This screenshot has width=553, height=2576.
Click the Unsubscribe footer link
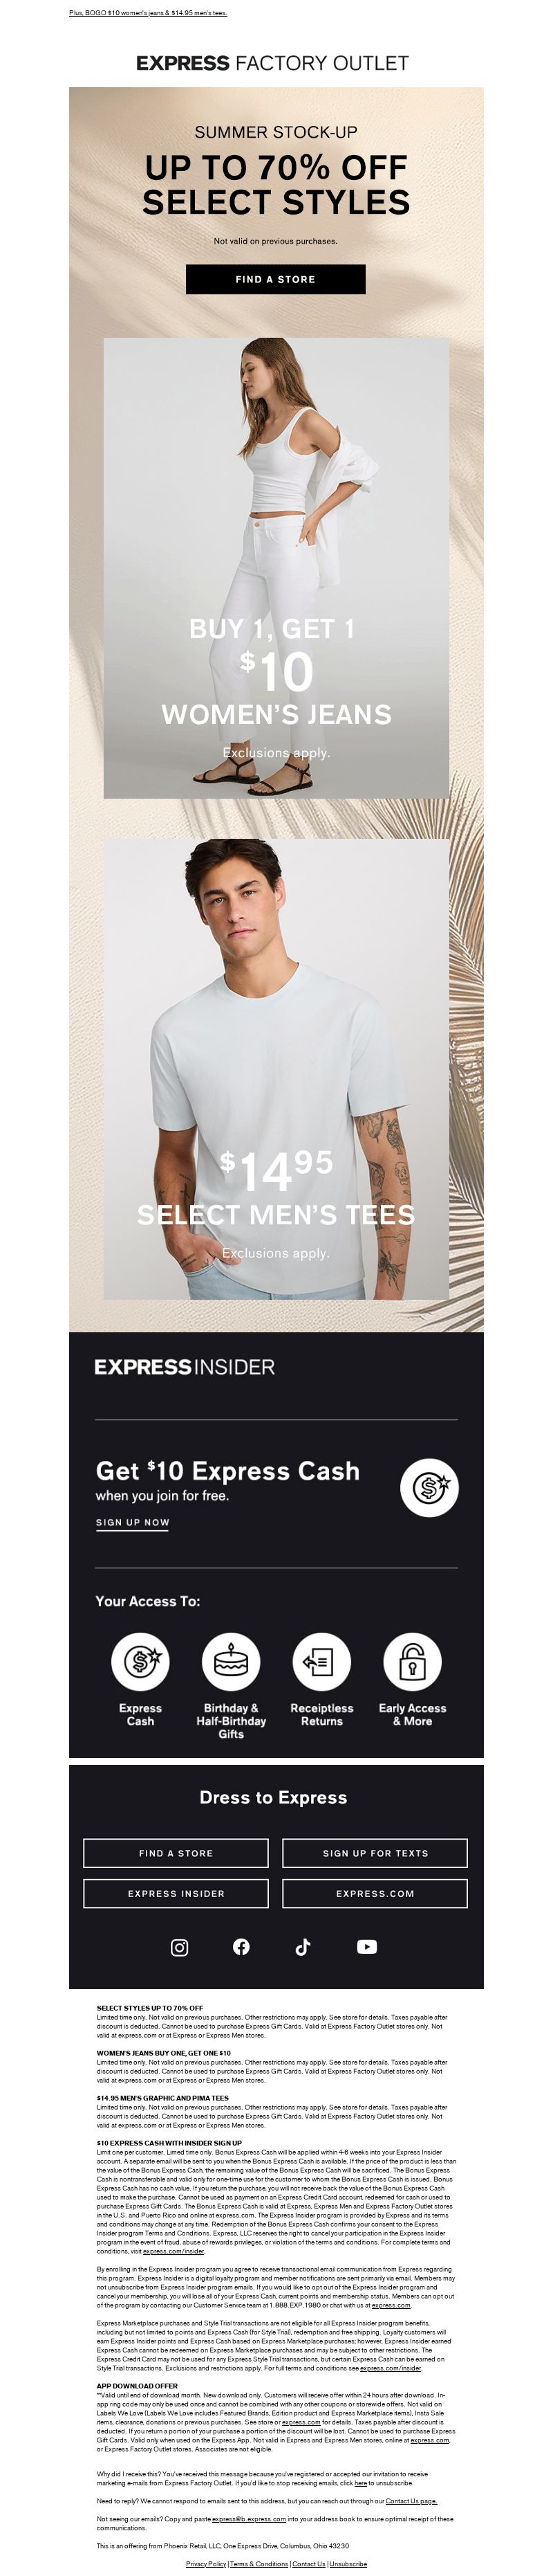tap(348, 2564)
